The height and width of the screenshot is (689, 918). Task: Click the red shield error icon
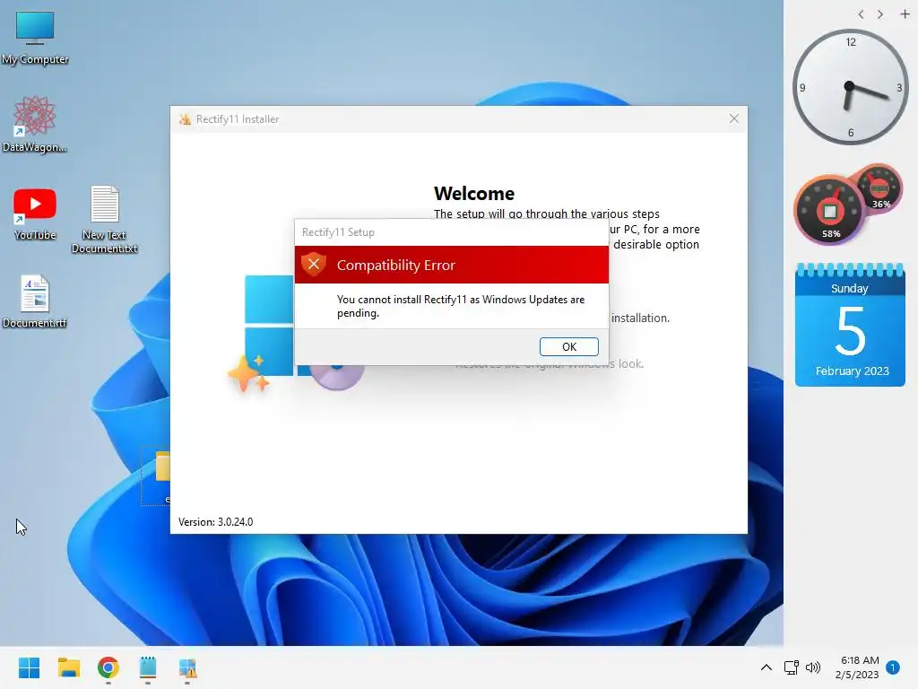click(x=314, y=265)
